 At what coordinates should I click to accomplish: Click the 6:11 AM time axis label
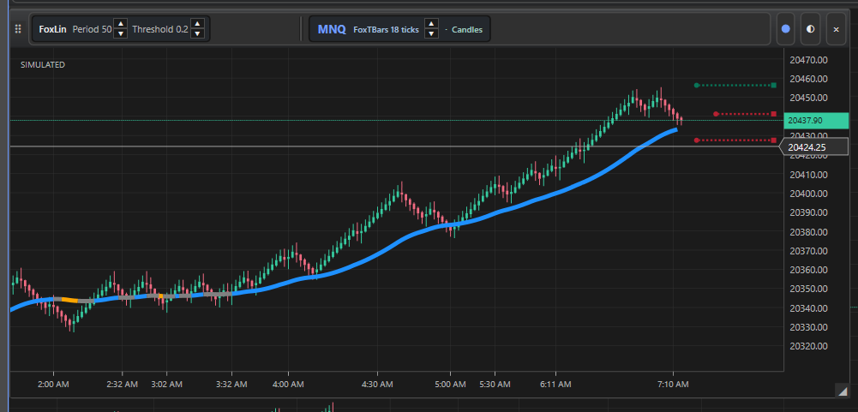coord(556,385)
